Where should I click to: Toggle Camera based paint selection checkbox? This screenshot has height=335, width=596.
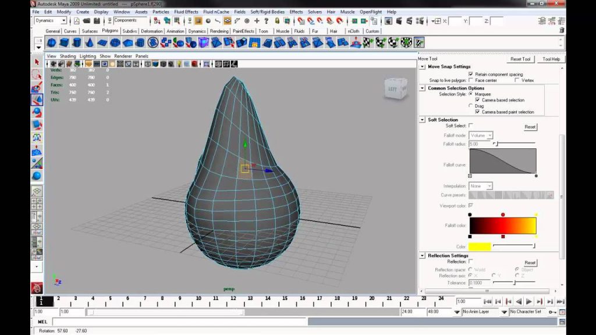click(477, 112)
